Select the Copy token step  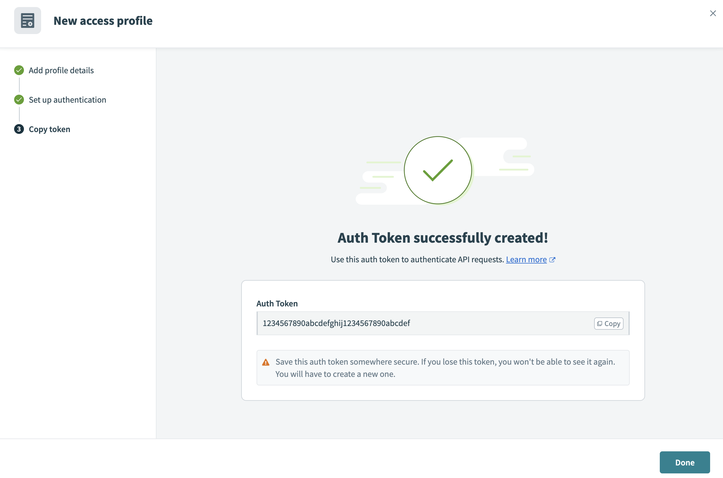pyautogui.click(x=49, y=129)
